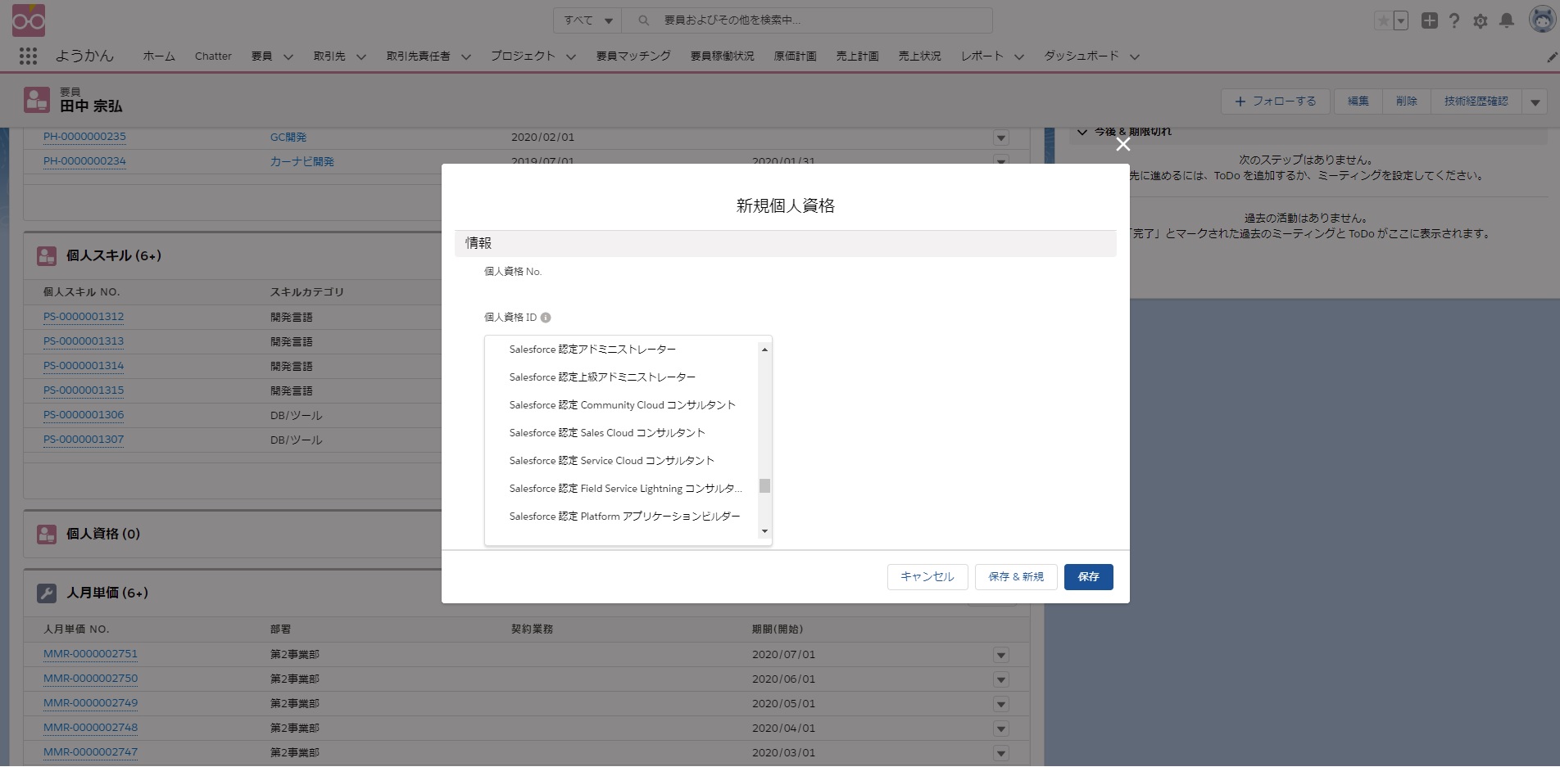The width and height of the screenshot is (1560, 767).
Task: Click the blue 保存 button
Action: point(1089,577)
